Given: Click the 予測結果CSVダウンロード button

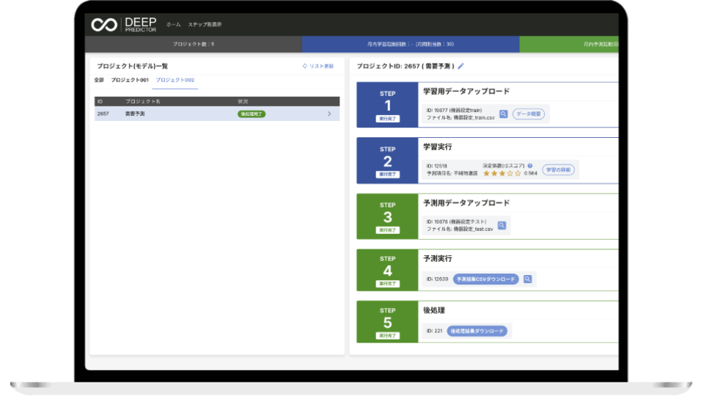Looking at the screenshot, I should click(485, 279).
